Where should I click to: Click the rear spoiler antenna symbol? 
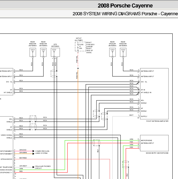(x=112, y=52)
